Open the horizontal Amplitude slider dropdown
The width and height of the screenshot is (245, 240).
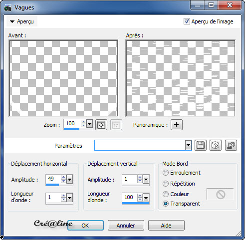[x=69, y=179]
